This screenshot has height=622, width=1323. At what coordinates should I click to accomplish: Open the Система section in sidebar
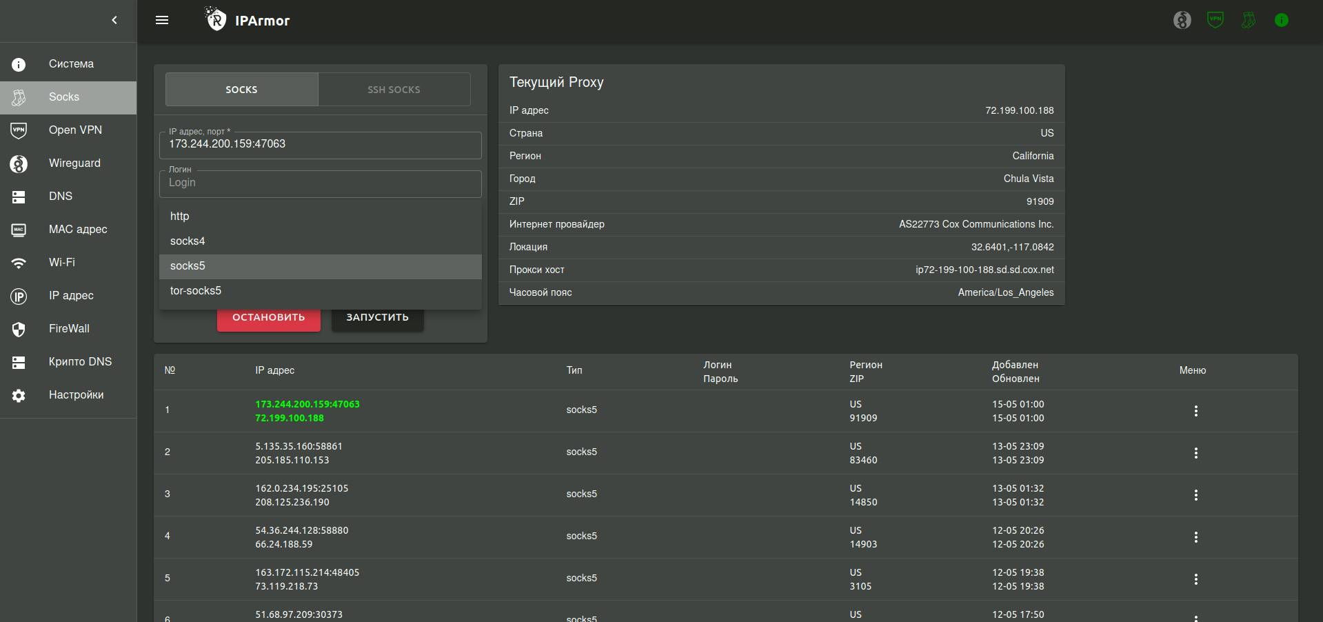71,64
